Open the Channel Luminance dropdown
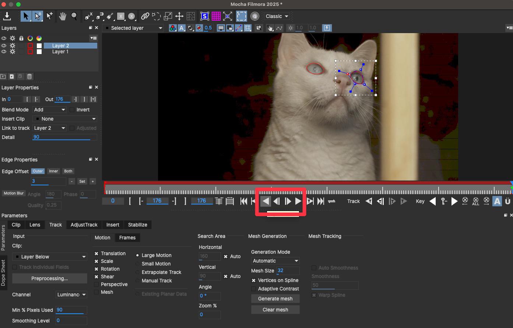Screen dimensions: 513x328 (x=71, y=295)
